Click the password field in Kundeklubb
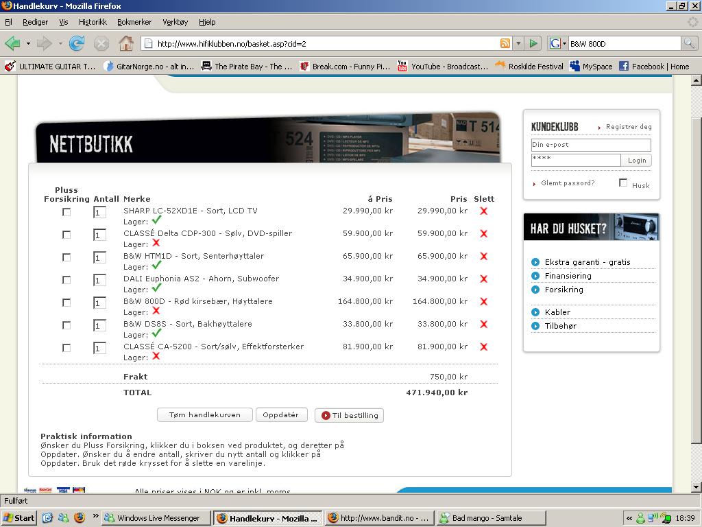This screenshot has width=702, height=527. pyautogui.click(x=576, y=160)
